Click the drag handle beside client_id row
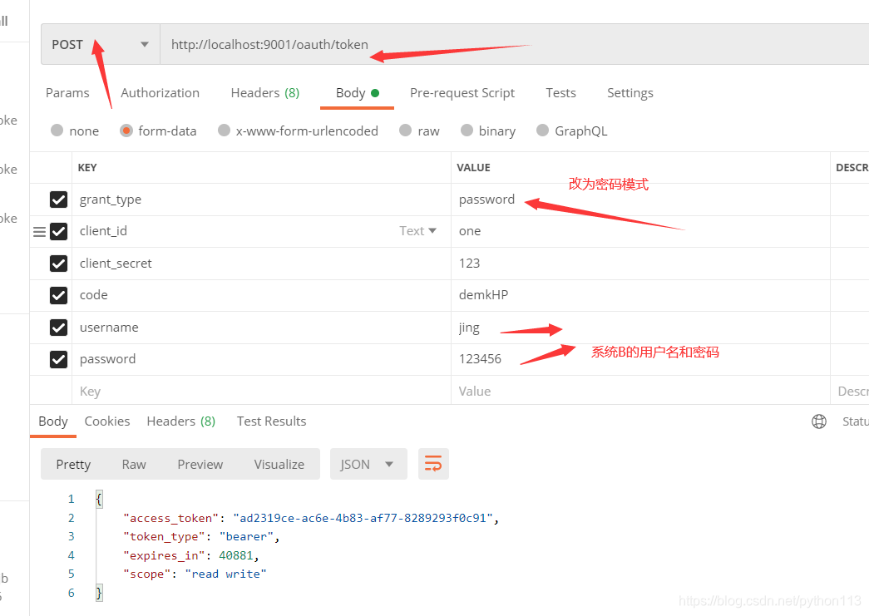This screenshot has width=869, height=616. tap(39, 232)
